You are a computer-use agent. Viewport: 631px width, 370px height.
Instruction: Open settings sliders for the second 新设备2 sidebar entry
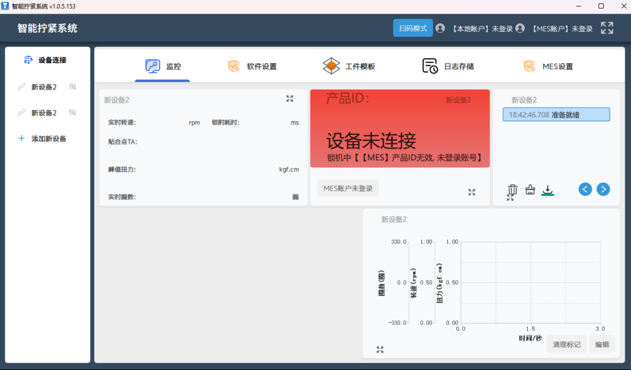point(72,113)
